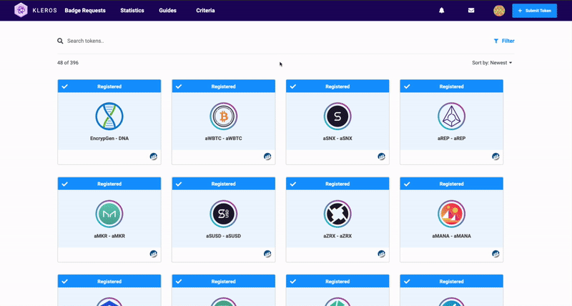Viewport: 572px width, 306px height.
Task: Click the badge icon on aMANA card
Action: pos(495,254)
